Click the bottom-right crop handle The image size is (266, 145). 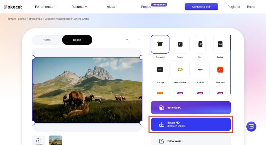click(141, 123)
